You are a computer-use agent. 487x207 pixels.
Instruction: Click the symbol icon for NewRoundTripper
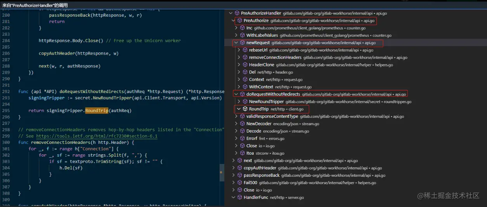coord(245,102)
